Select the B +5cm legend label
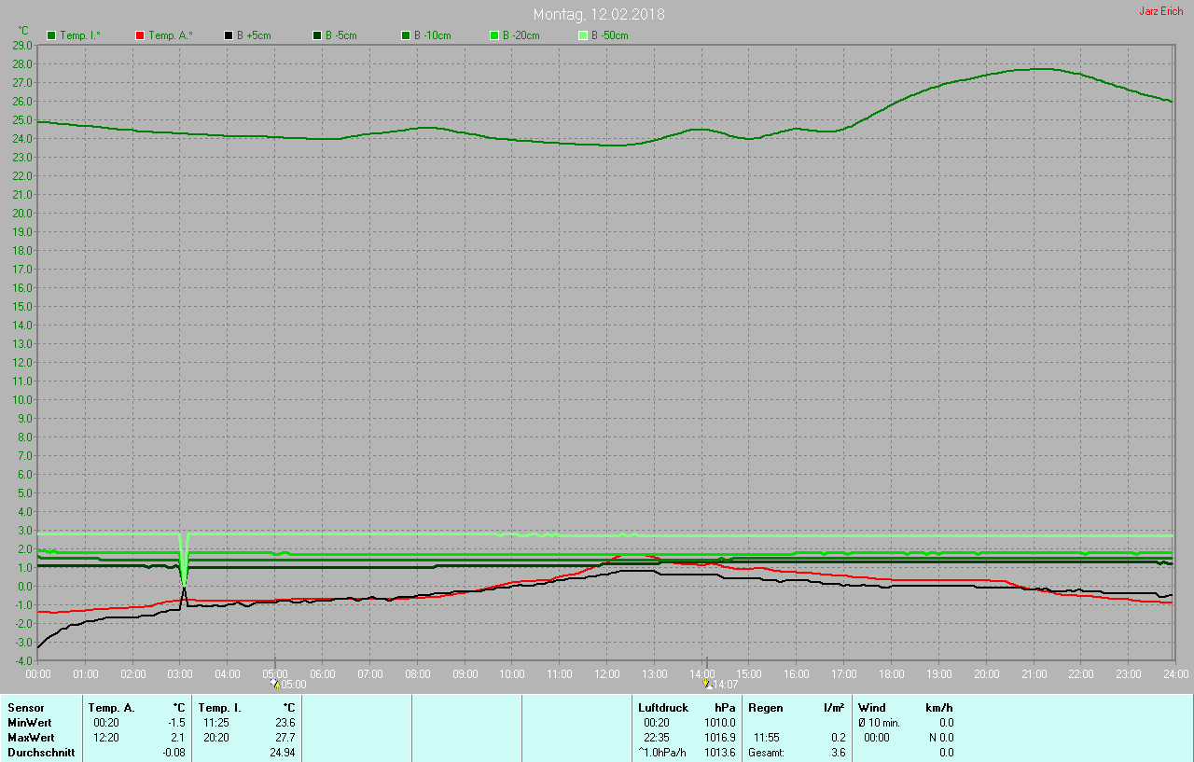1194x762 pixels. pos(254,35)
